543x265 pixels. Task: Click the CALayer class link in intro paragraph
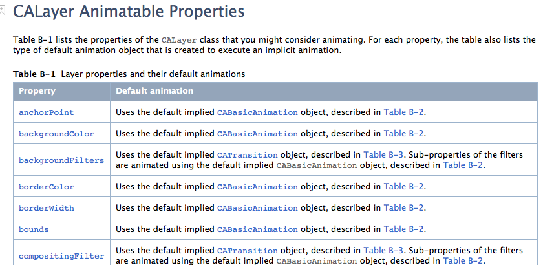point(180,40)
